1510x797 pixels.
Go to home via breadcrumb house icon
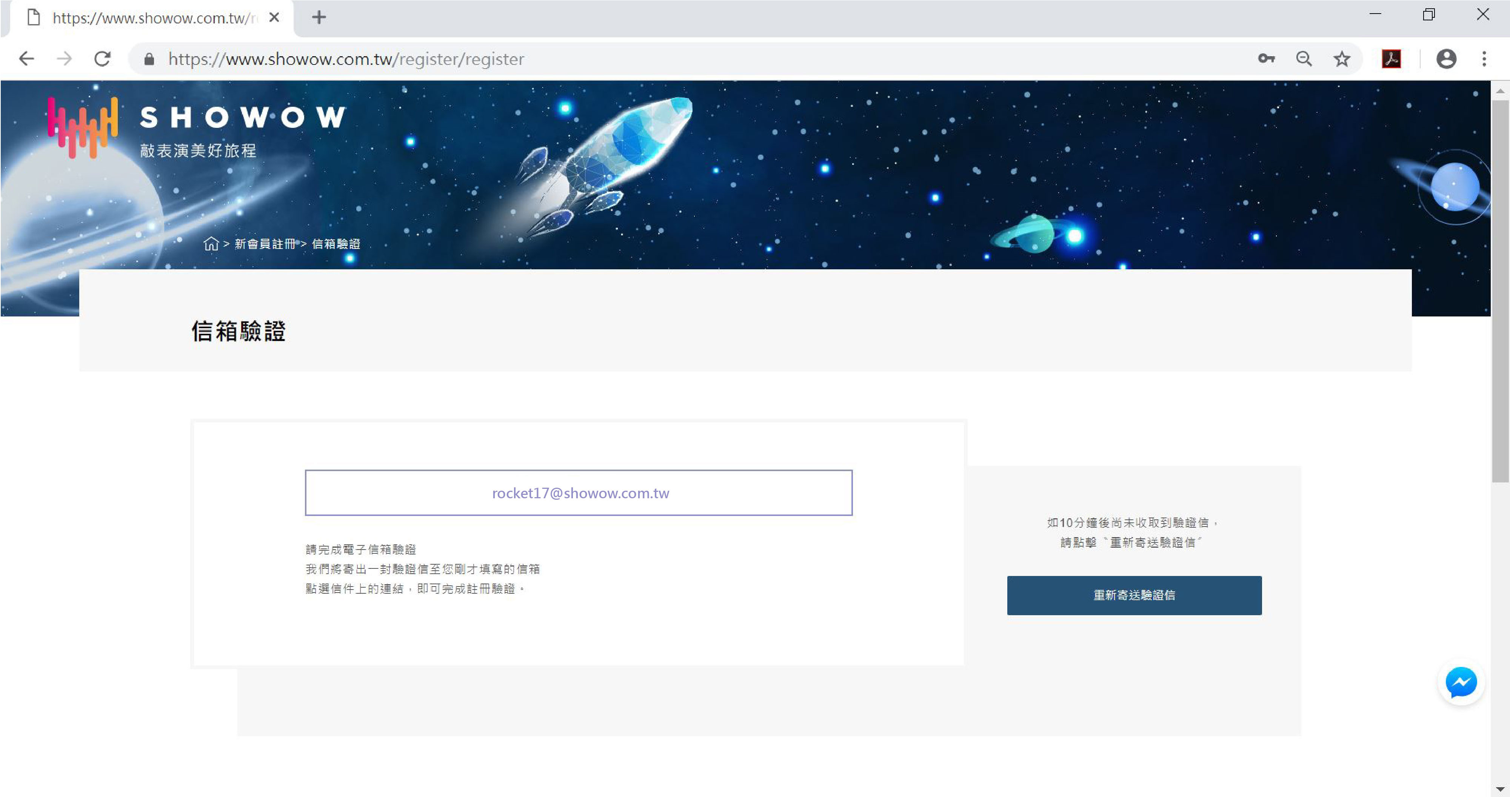[x=211, y=244]
